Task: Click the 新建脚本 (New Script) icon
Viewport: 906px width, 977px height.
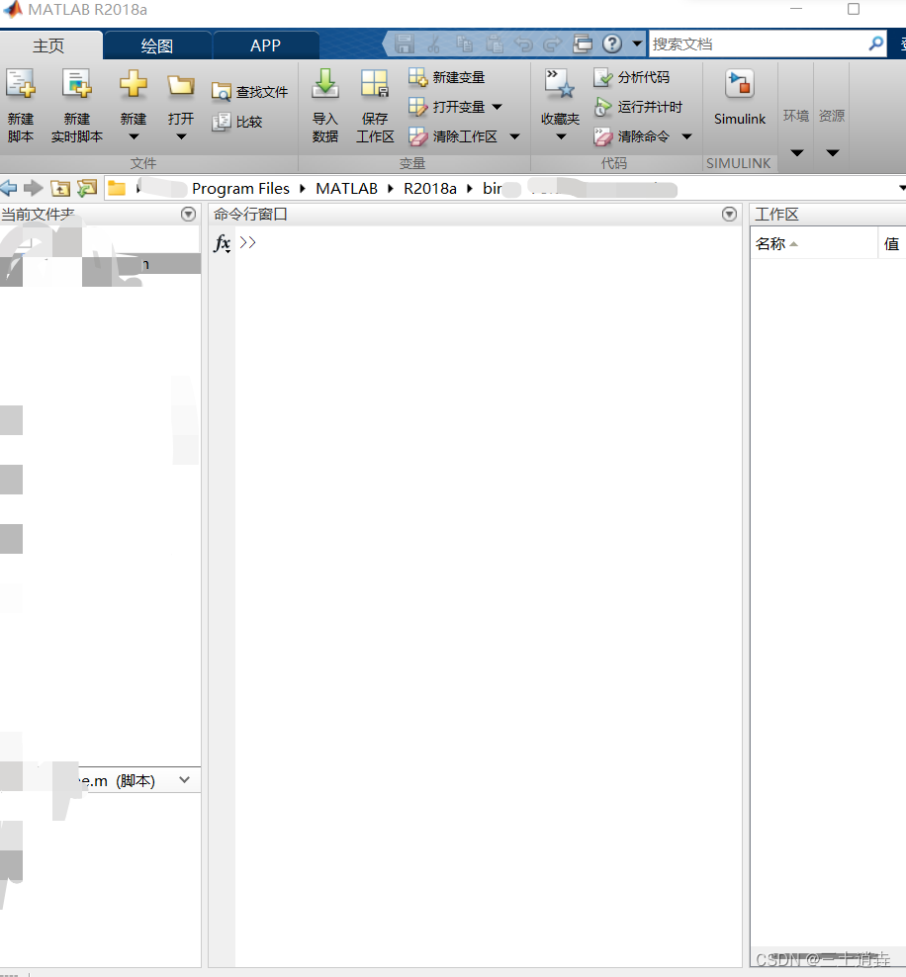Action: coord(20,86)
